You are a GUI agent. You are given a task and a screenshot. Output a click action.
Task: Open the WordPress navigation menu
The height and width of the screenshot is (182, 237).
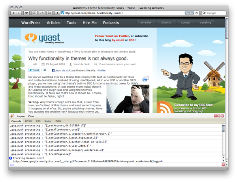pos(31,23)
